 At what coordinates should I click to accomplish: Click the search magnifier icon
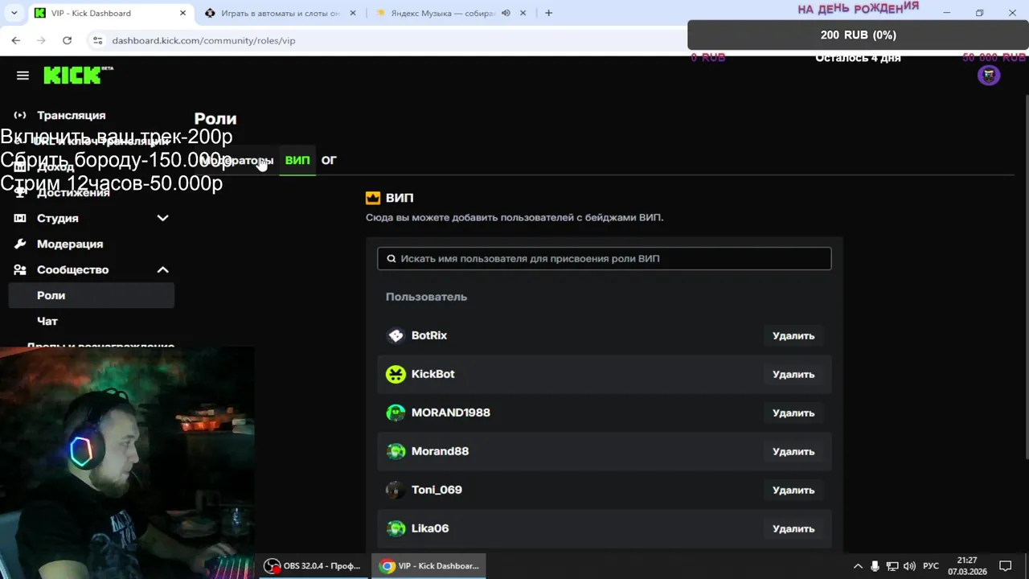(x=392, y=259)
